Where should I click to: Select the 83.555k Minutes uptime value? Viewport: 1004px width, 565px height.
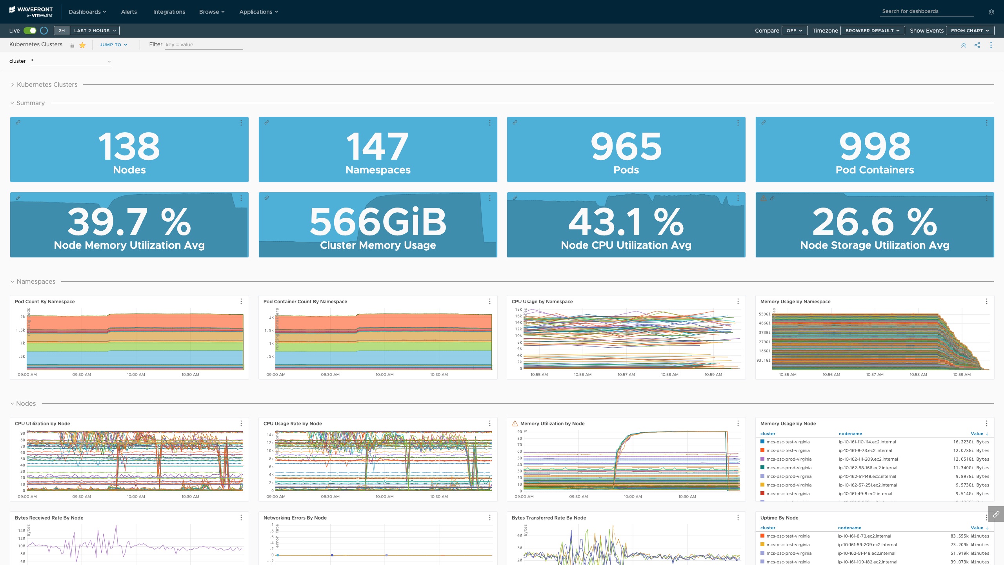(x=970, y=536)
